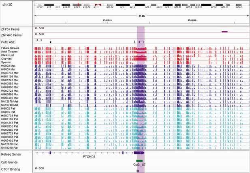250x173 pixels.
Task: Select the HG02723 Mat track
Action: [x=10, y=91]
